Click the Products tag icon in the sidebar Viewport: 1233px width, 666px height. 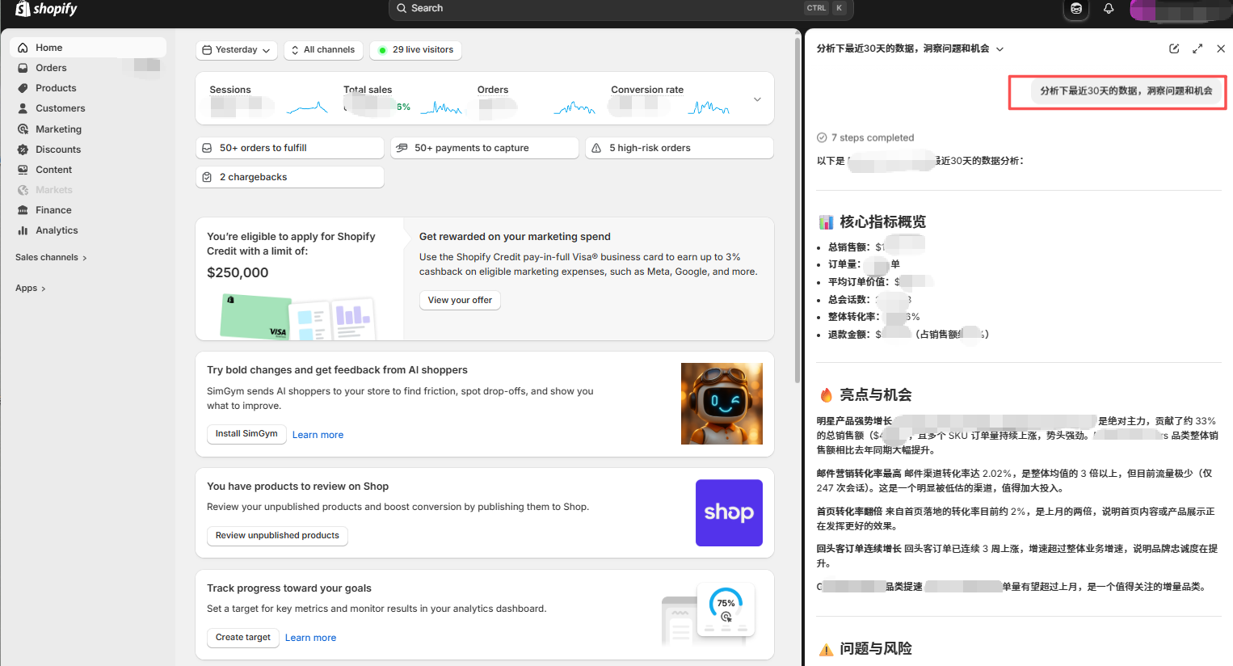[23, 88]
